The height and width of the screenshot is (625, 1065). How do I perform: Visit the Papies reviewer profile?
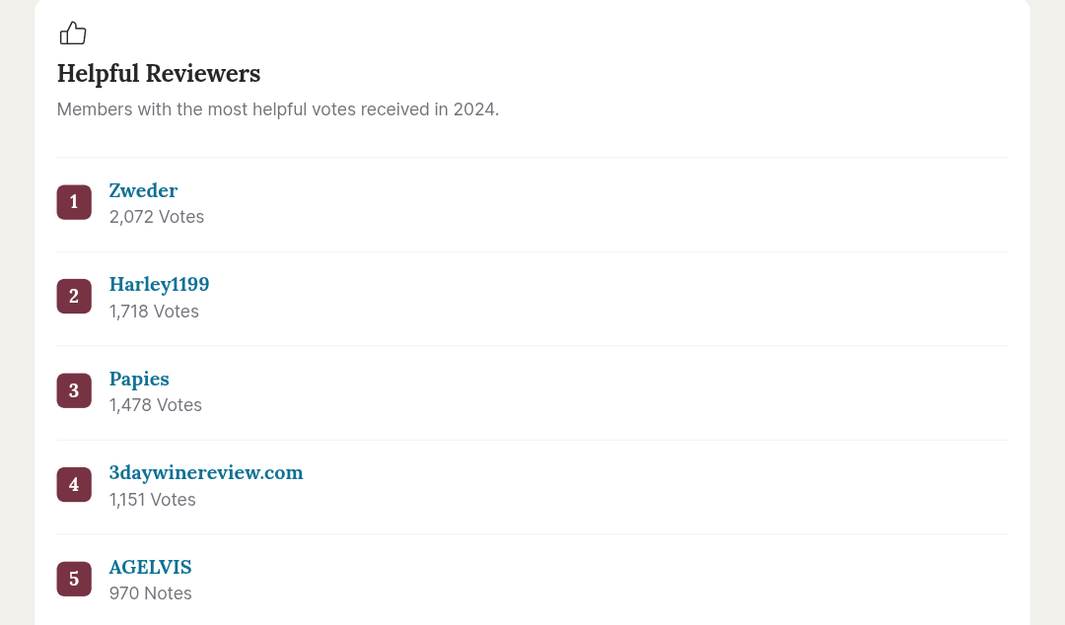point(139,379)
